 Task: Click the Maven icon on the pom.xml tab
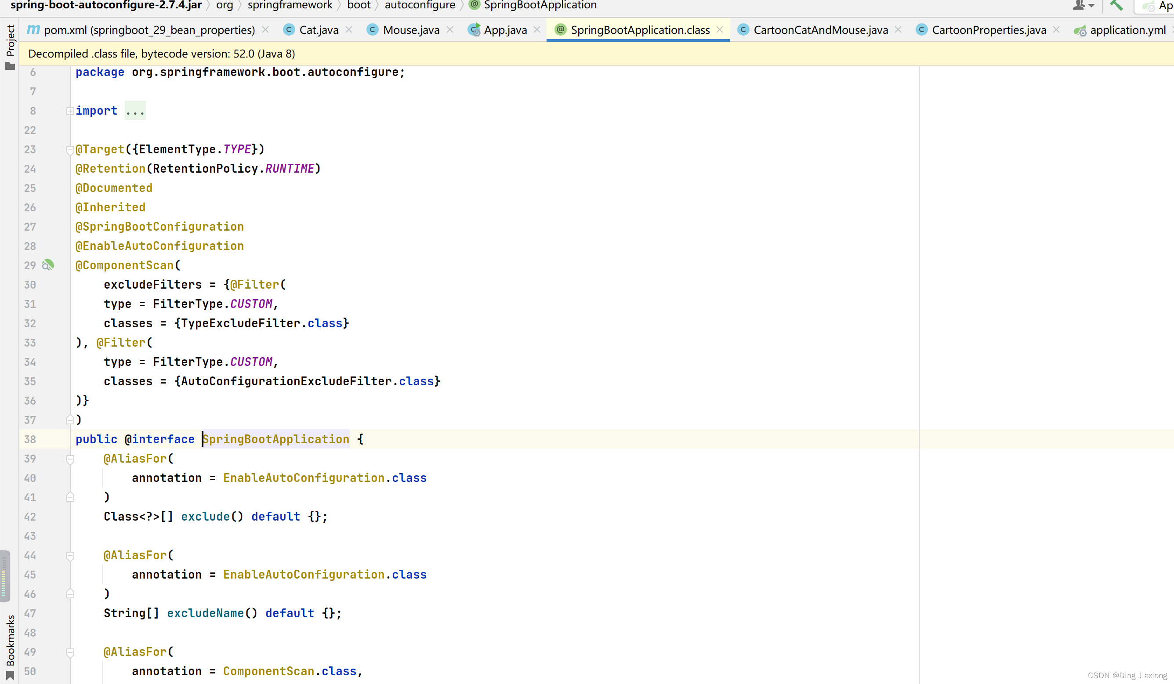[x=33, y=30]
